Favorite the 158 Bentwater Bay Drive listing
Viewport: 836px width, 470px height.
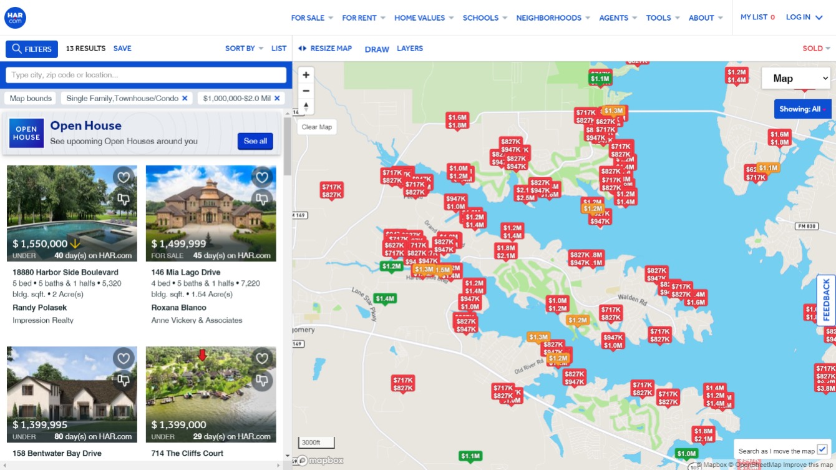(124, 358)
